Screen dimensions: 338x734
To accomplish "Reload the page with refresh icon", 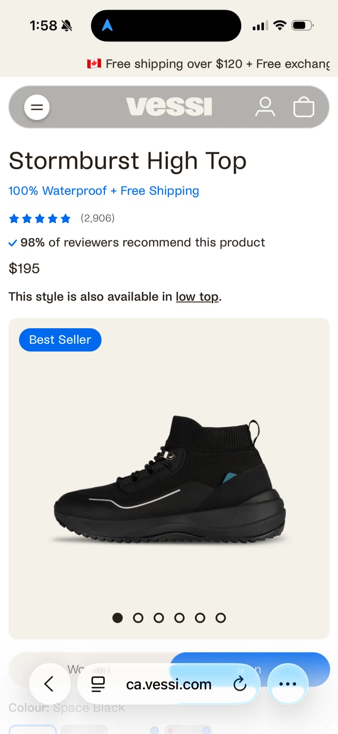I will pyautogui.click(x=240, y=684).
